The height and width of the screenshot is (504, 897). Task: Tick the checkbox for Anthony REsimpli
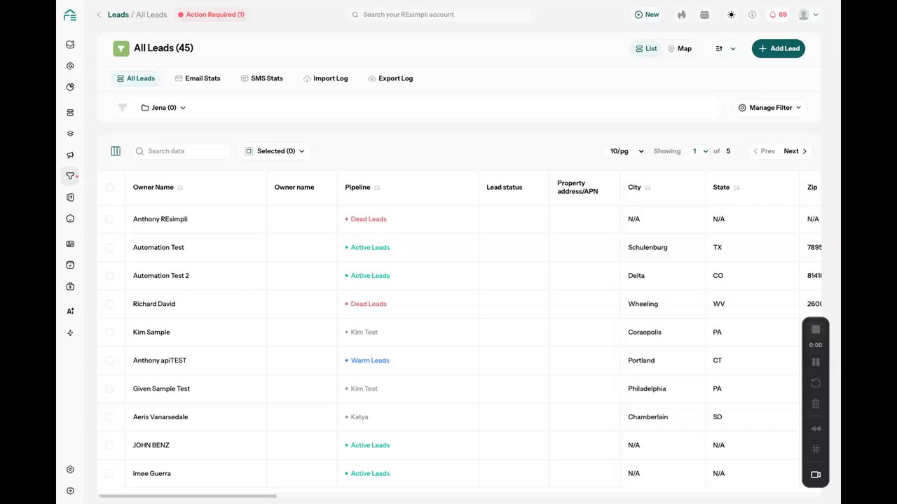pos(109,219)
